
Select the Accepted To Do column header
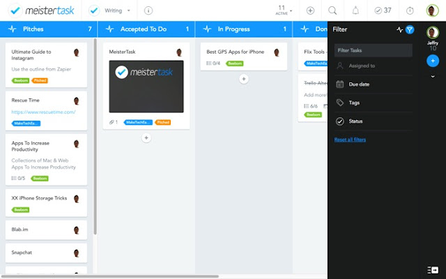[146, 29]
